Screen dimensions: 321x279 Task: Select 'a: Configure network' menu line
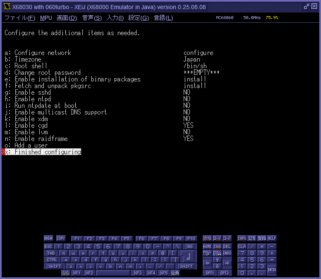38,53
